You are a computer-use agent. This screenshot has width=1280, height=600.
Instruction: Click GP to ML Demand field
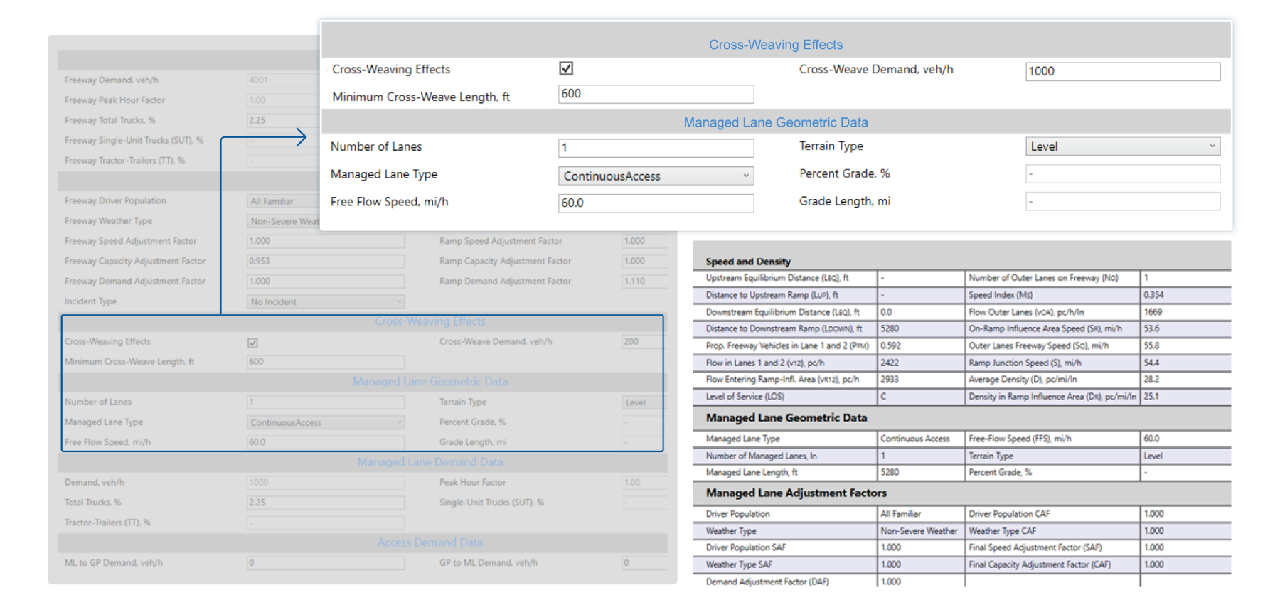click(x=644, y=563)
